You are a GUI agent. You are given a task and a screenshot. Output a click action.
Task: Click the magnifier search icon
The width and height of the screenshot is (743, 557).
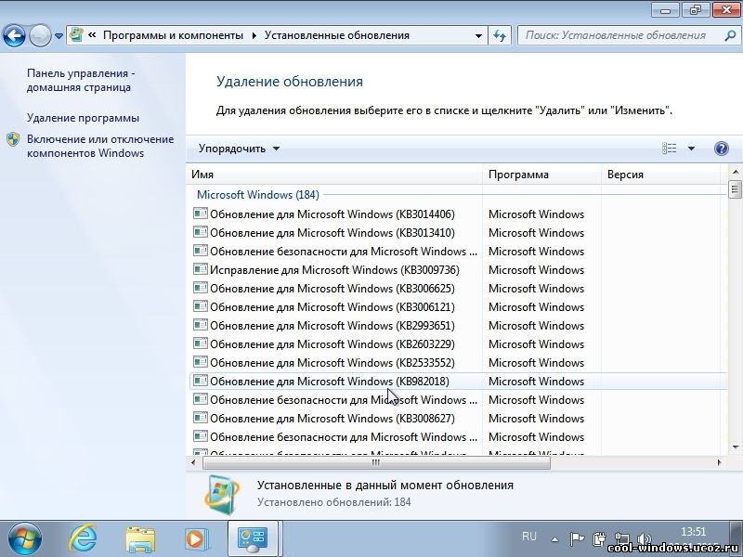(731, 35)
